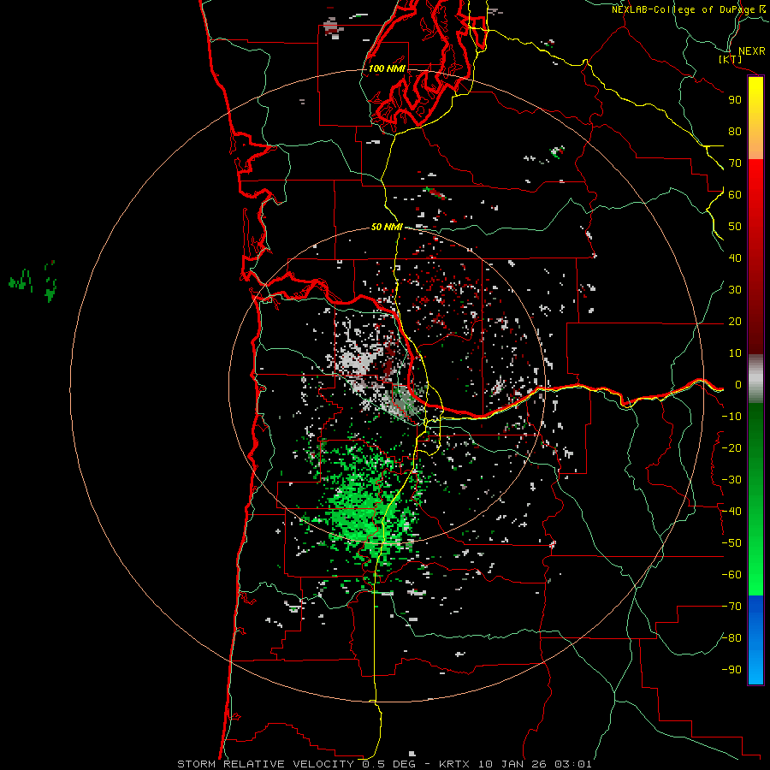
Task: Click the -80 value on the velocity scale
Action: [x=731, y=638]
